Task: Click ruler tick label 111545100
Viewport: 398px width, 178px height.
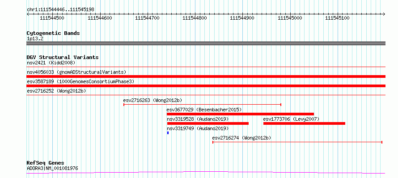Action: 337,18
